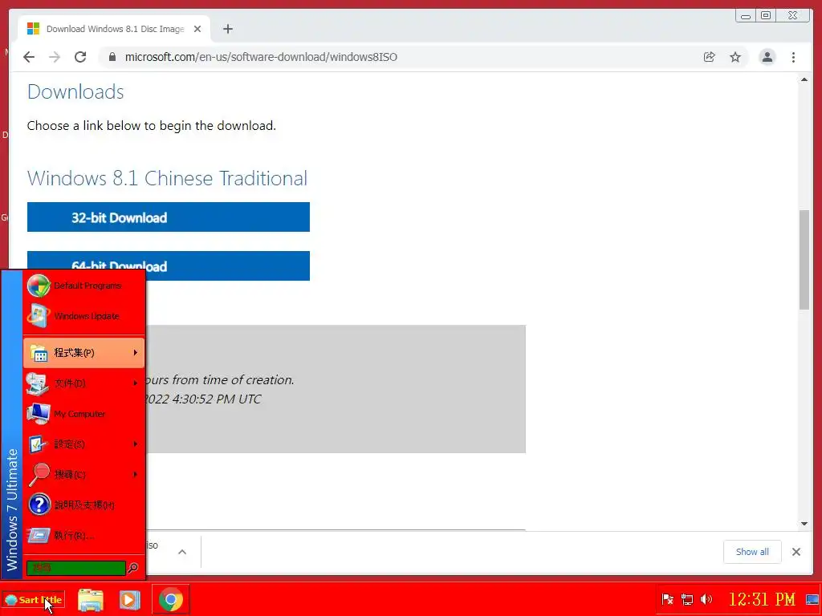Open the Chrome three-dot menu

793,57
